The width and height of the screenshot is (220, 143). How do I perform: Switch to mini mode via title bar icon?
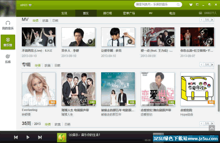click(x=197, y=5)
